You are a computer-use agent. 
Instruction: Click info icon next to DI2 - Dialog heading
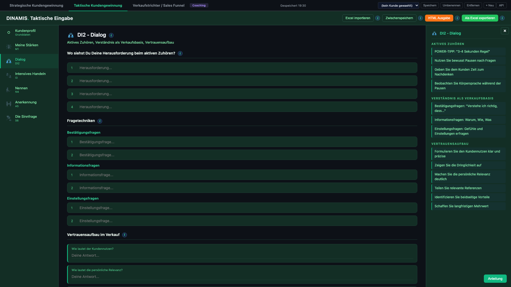[111, 35]
